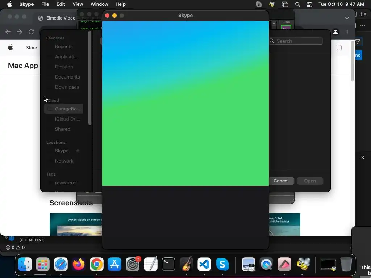Select iCloud Drive in the sidebar
The height and width of the screenshot is (278, 371).
[64, 119]
